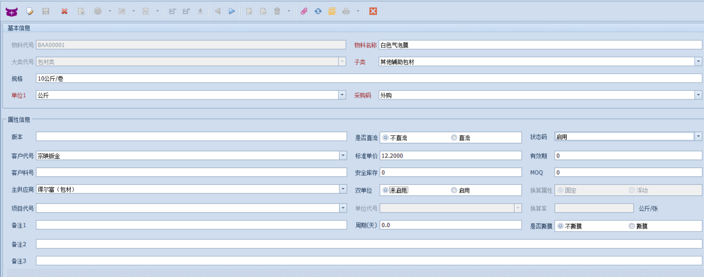Click the 备注2 input field
Viewport: 704px width, 277px height.
pos(369,244)
